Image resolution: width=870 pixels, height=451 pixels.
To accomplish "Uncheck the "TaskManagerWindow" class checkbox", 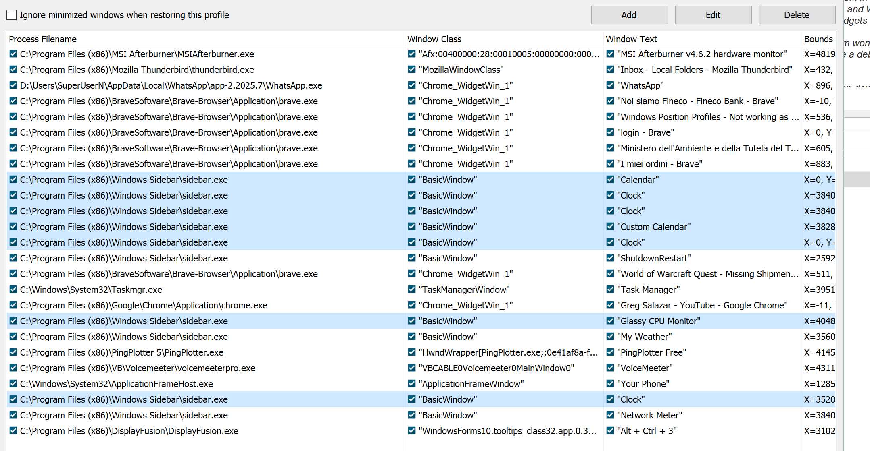I will (412, 290).
